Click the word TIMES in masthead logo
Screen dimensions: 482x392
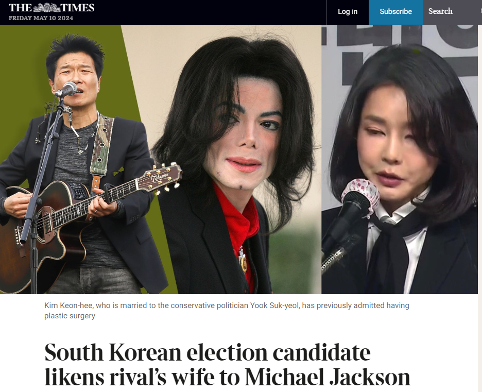click(x=77, y=7)
